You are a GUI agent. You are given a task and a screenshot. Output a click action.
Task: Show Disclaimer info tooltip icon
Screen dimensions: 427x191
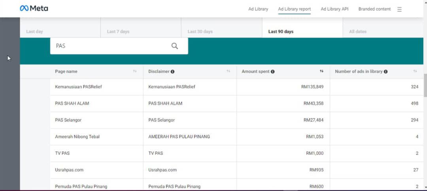[172, 72]
